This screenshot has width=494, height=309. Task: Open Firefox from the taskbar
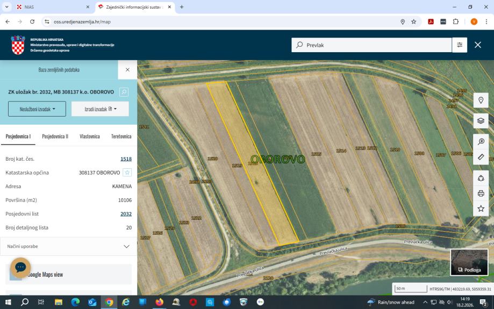(x=160, y=303)
